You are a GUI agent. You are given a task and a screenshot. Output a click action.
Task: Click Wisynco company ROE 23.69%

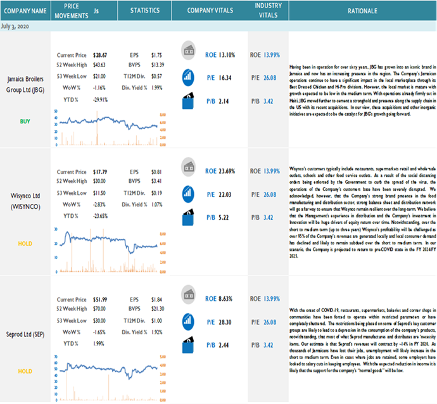pyautogui.click(x=227, y=171)
